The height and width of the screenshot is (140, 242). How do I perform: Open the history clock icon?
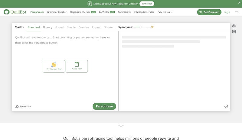click(226, 106)
